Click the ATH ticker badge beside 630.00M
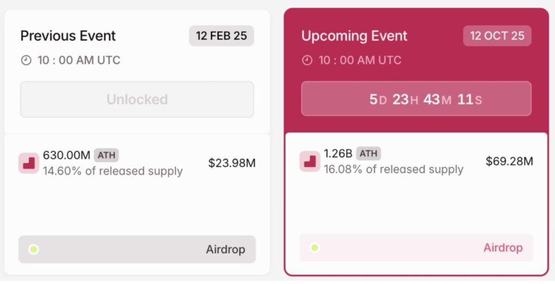 pyautogui.click(x=106, y=155)
